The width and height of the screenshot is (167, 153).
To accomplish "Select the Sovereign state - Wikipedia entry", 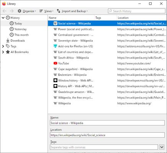I will point(107,41).
